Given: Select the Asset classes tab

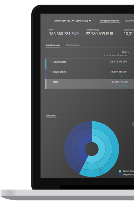Looking at the screenshot, I should 53,45.
